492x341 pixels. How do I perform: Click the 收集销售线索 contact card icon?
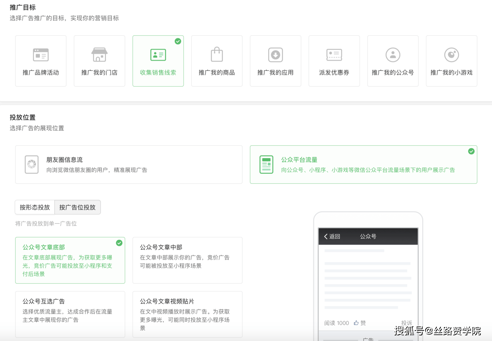coord(158,55)
